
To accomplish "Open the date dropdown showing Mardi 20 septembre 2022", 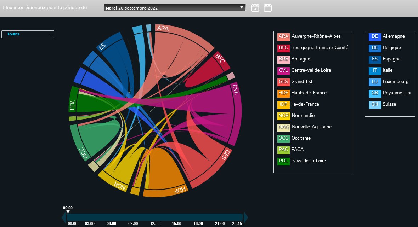I will tap(175, 8).
